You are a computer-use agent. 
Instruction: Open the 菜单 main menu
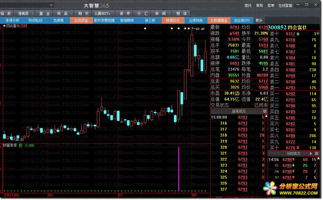271,5
